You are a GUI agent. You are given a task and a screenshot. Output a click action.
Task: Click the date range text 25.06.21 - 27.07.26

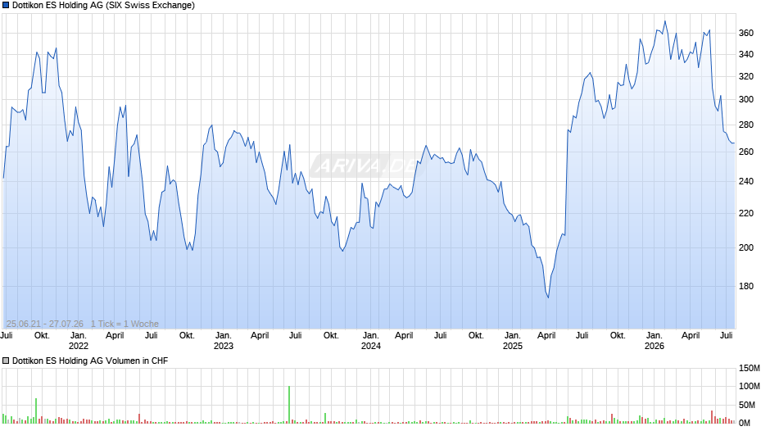[x=45, y=324]
